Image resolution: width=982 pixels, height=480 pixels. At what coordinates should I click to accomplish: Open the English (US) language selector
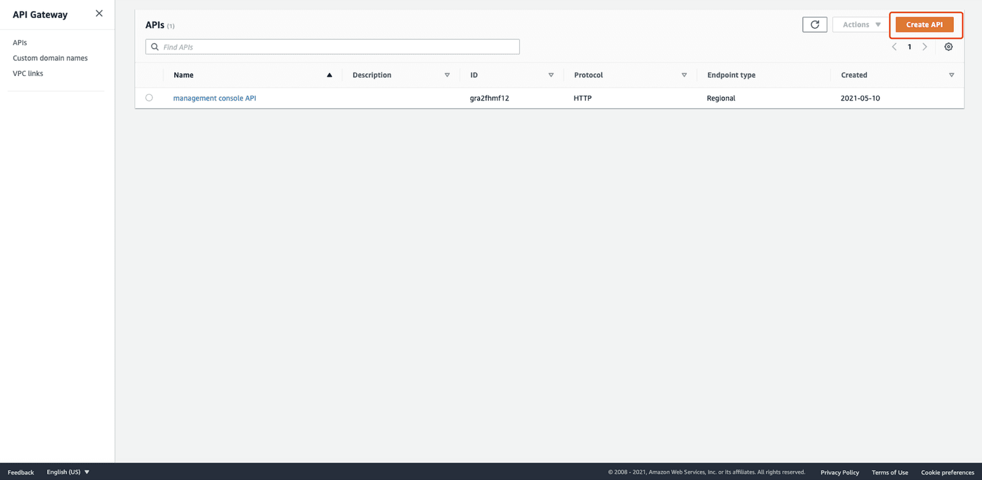click(x=68, y=472)
